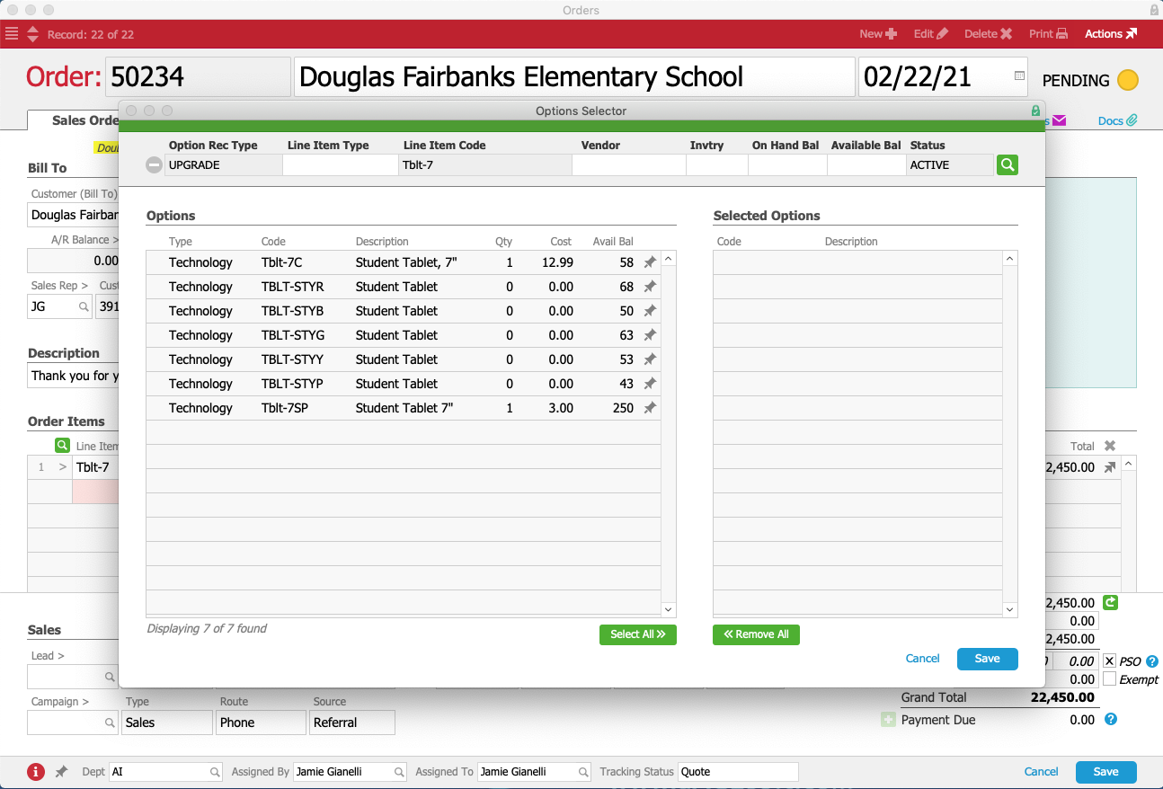Open the Sales Rep JG lookup magnifier
1163x789 pixels.
[84, 306]
